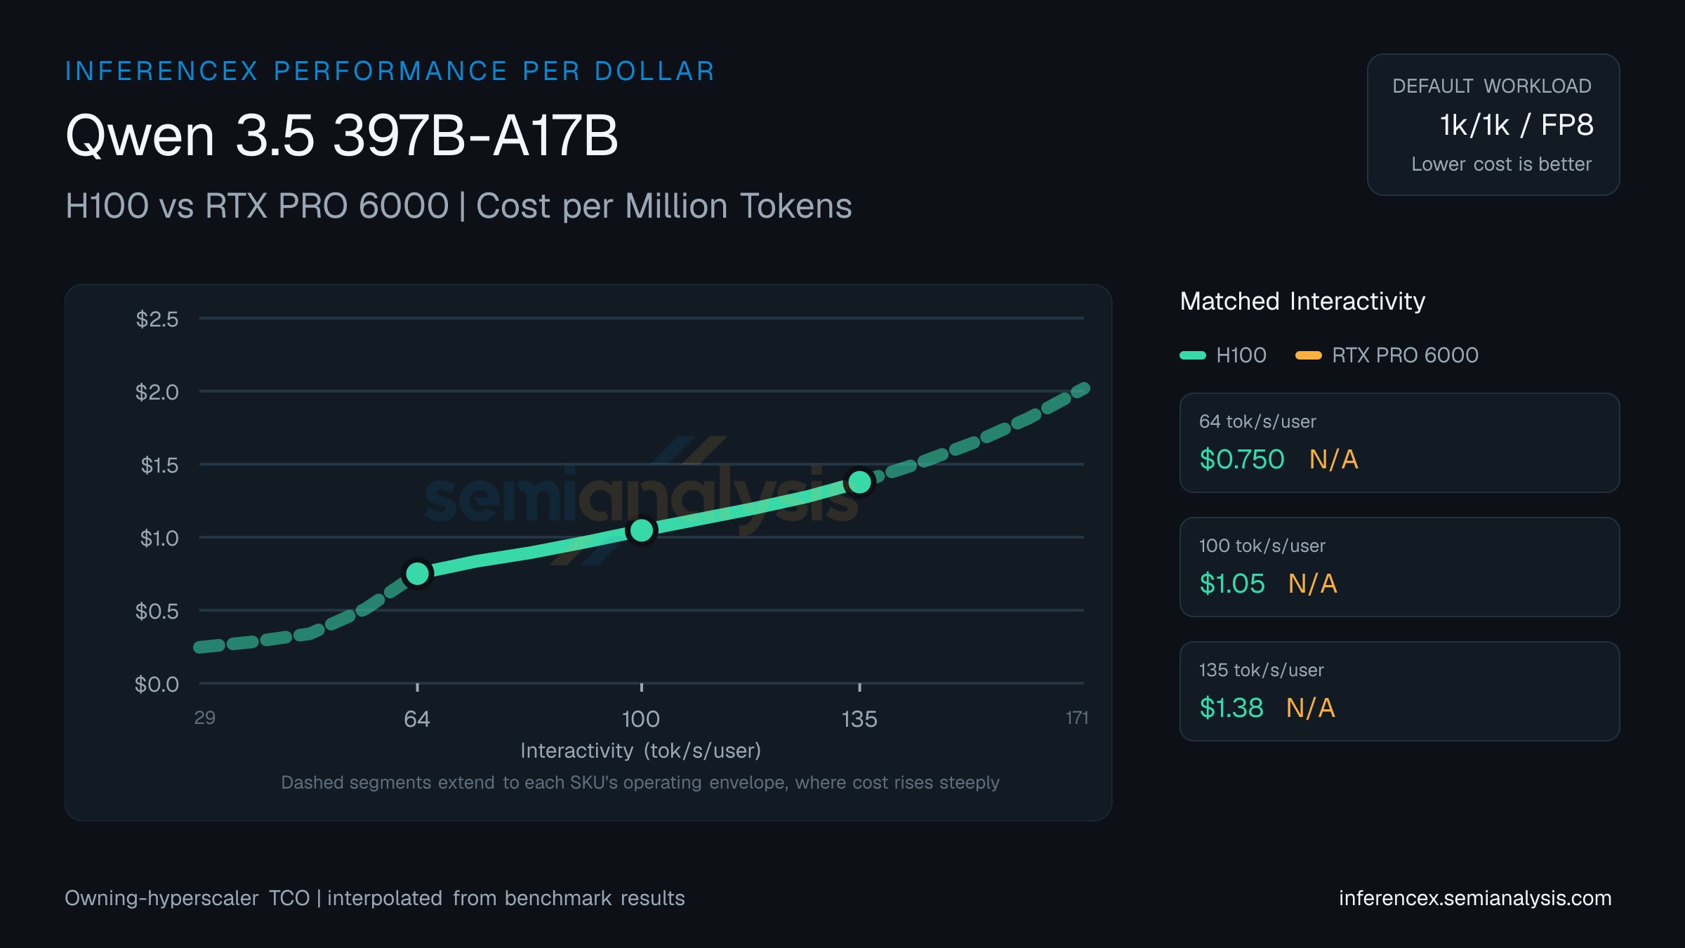Click the orange RTX PRO 6000 legend swatch
The width and height of the screenshot is (1685, 948).
pos(1309,355)
